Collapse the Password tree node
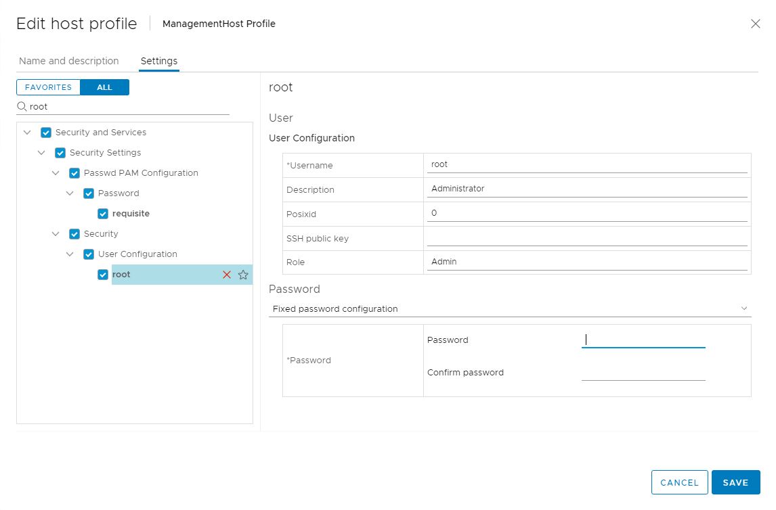 70,193
